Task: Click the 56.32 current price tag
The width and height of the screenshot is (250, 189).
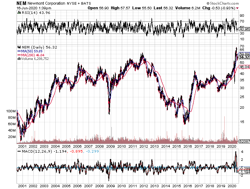Action: [244, 57]
